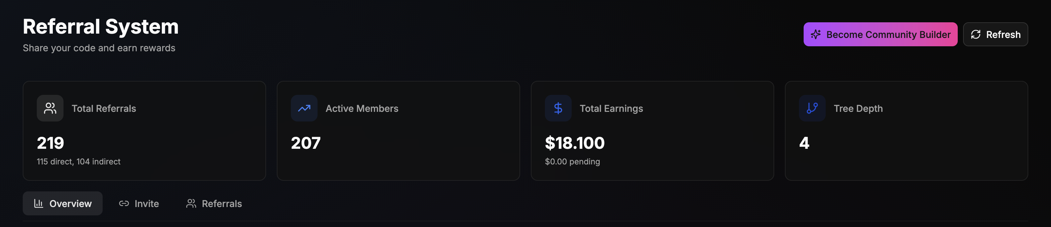Click the $18.100 earnings value
The image size is (1051, 227).
[x=575, y=143]
